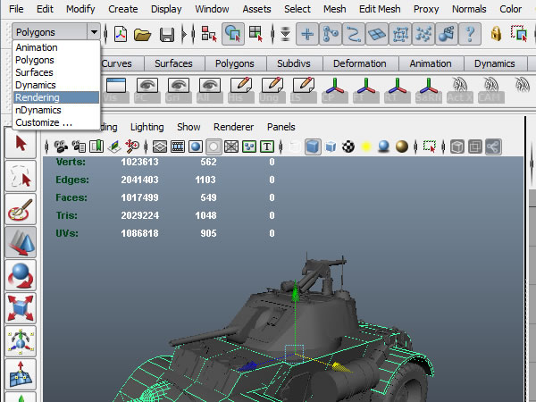Screen dimensions: 536x402
Task: Open the Polygons menu set dropdown
Action: coord(56,32)
